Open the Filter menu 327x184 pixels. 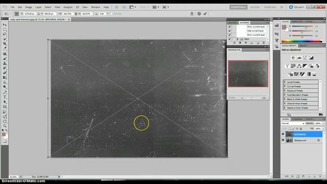[57, 7]
